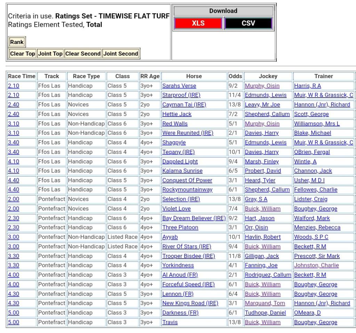The height and width of the screenshot is (333, 356).
Task: Click the Odds column header
Action: pos(235,76)
